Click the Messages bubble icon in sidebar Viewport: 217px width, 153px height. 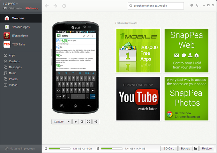tap(5, 67)
